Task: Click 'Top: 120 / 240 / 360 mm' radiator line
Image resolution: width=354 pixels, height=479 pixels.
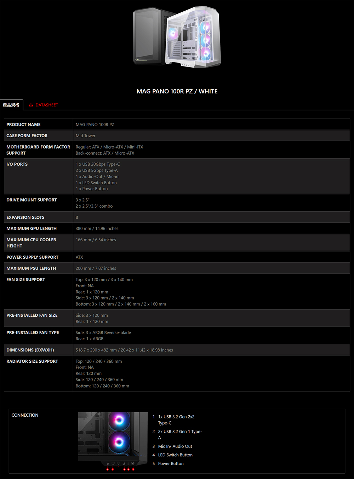Action: point(99,362)
